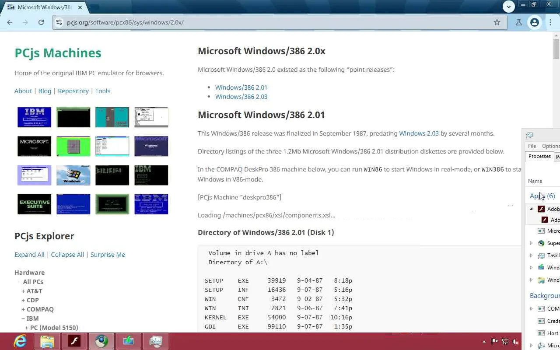
Task: Open the Repository link
Action: pyautogui.click(x=73, y=91)
